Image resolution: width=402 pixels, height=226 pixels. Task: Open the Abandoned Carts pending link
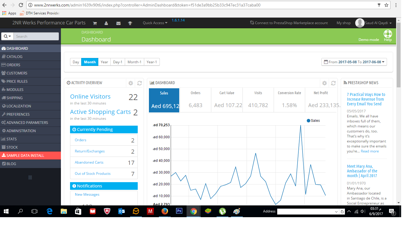point(89,162)
